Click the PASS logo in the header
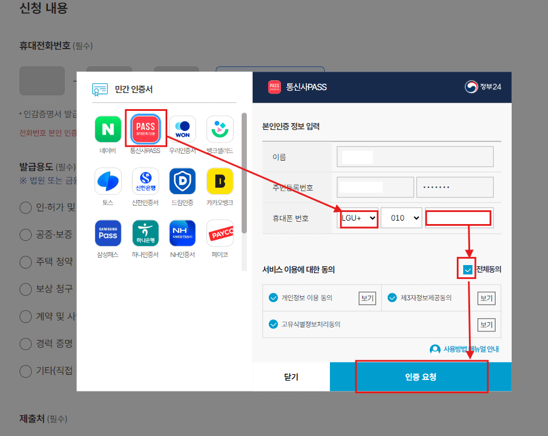Screen dimensions: 548x436 coord(275,87)
